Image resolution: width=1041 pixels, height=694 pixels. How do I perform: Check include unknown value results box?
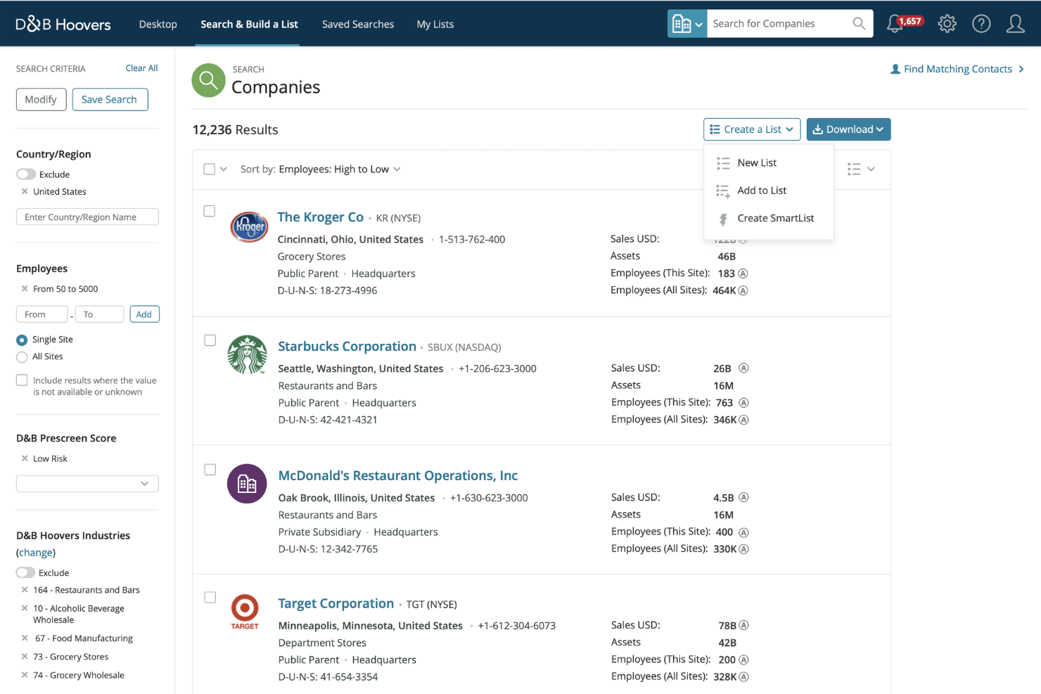tap(22, 380)
